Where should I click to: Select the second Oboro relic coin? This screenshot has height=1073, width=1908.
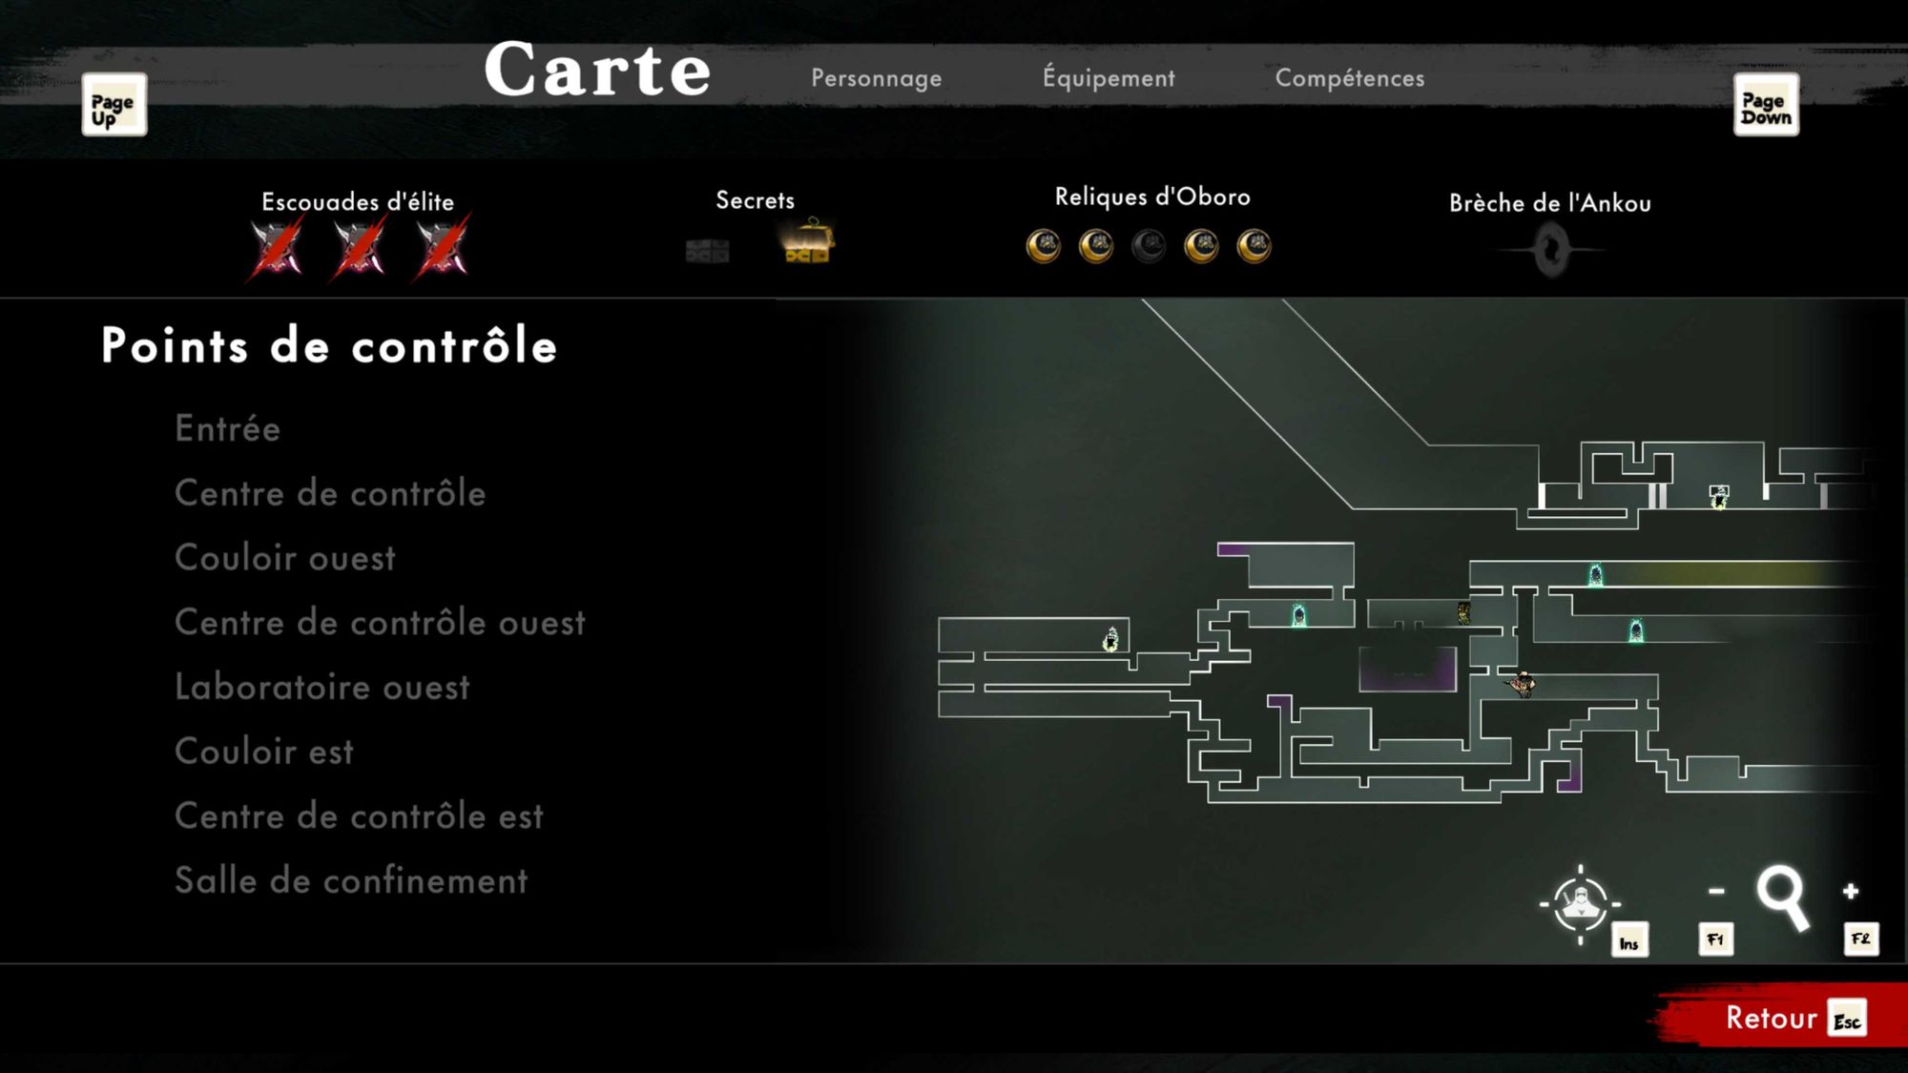[1096, 246]
